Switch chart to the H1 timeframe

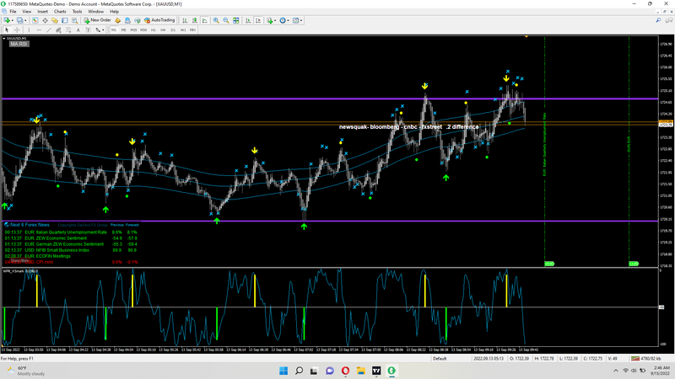click(153, 29)
